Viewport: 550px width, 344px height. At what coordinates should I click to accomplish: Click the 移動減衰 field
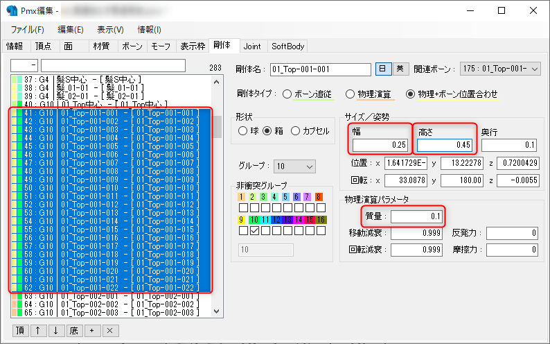point(416,233)
